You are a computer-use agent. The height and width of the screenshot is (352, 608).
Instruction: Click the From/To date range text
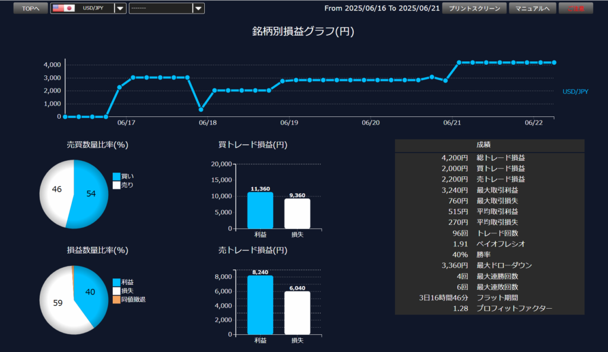click(x=382, y=8)
